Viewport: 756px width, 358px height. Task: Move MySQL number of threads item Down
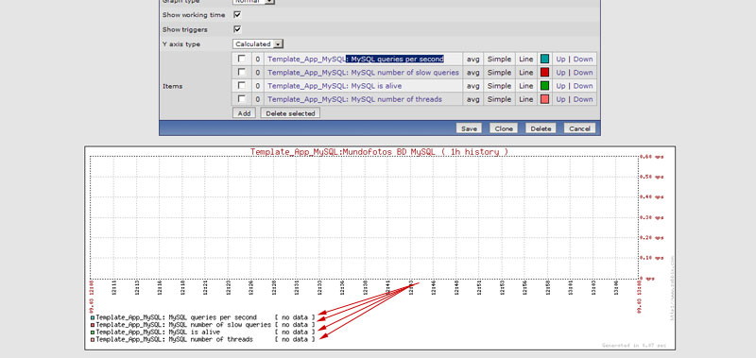(583, 99)
